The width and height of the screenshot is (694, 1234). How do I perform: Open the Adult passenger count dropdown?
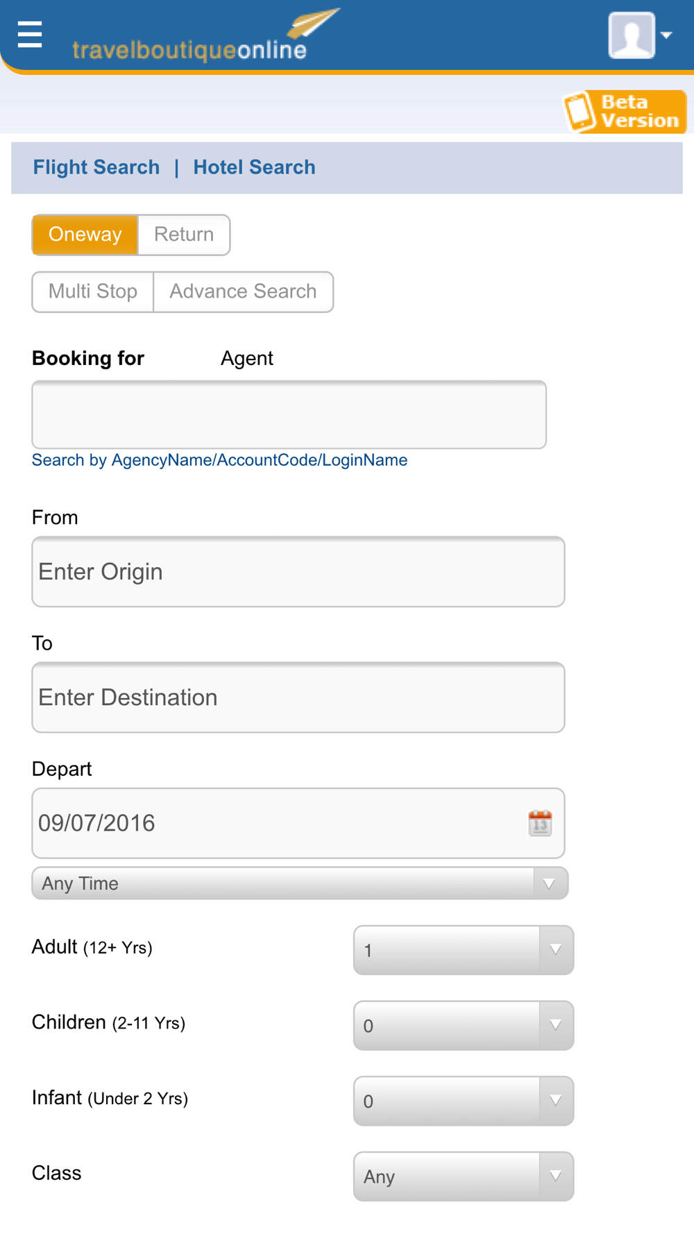pyautogui.click(x=463, y=950)
